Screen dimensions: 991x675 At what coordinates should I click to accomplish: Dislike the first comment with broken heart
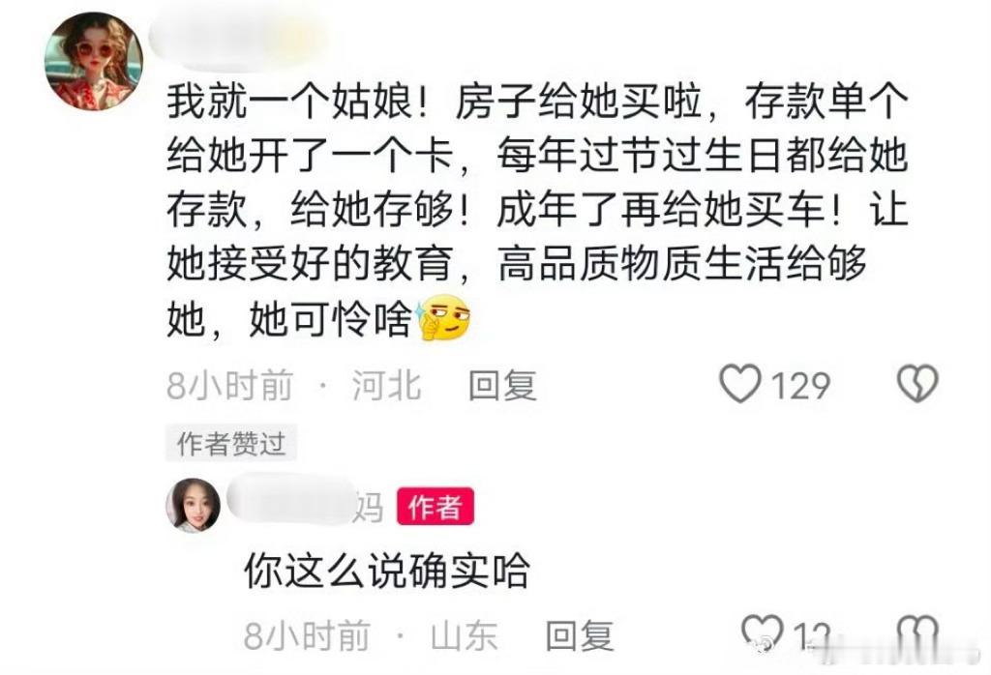tap(917, 384)
